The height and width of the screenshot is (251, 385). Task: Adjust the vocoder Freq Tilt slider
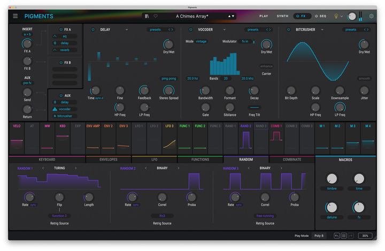[x=255, y=107]
